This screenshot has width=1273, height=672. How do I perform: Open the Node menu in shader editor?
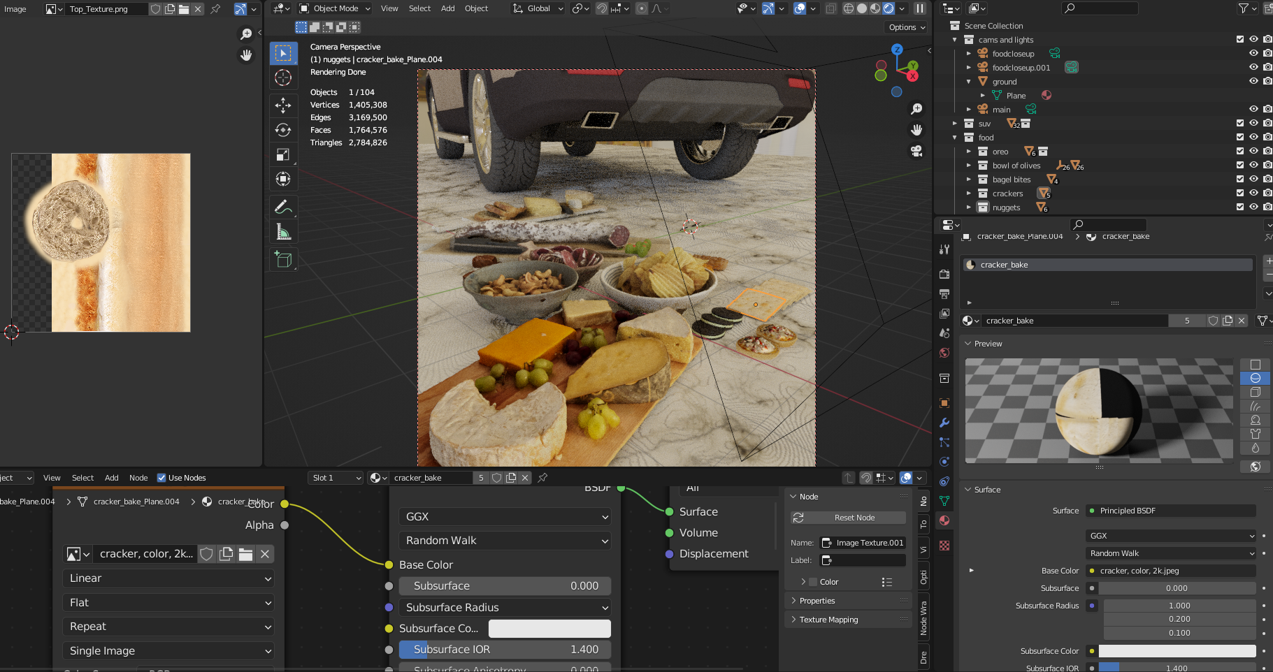point(138,478)
